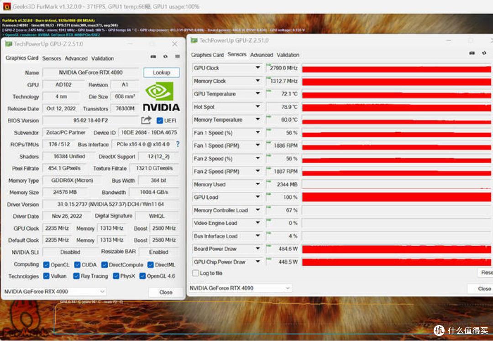The image size is (493, 341).
Task: Click the GPU Load red history graph
Action: pos(396,197)
